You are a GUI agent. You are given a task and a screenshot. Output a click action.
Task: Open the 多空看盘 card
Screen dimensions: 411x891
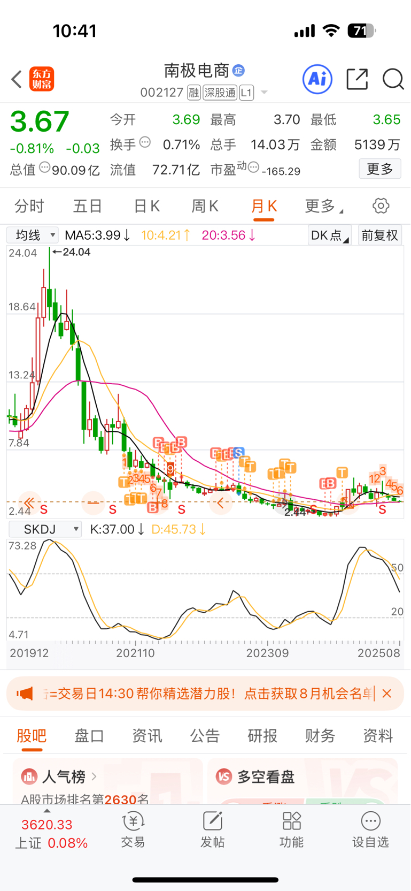click(303, 781)
